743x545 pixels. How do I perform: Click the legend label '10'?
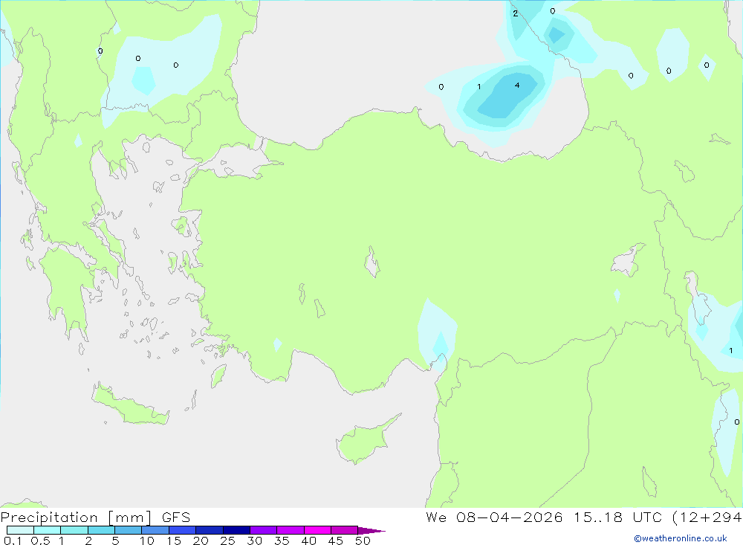click(x=147, y=541)
